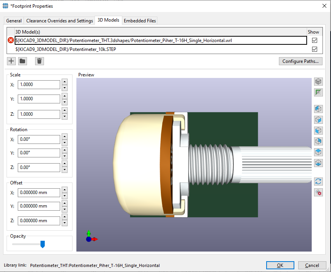Toggle board body display icon in preview
This screenshot has width=331, height=272.
(318, 92)
